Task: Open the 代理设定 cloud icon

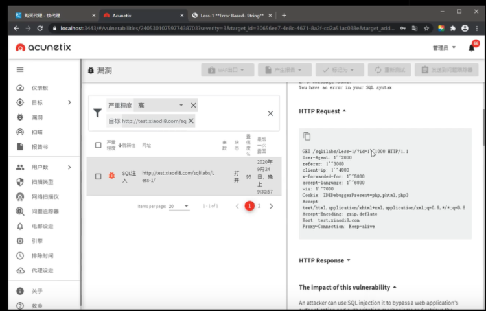Action: click(x=20, y=270)
